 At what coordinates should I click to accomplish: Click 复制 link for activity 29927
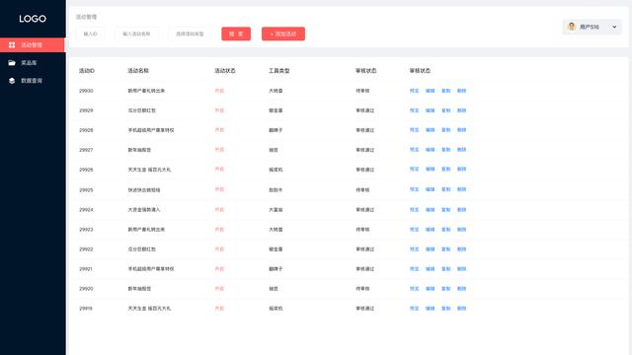tap(445, 150)
